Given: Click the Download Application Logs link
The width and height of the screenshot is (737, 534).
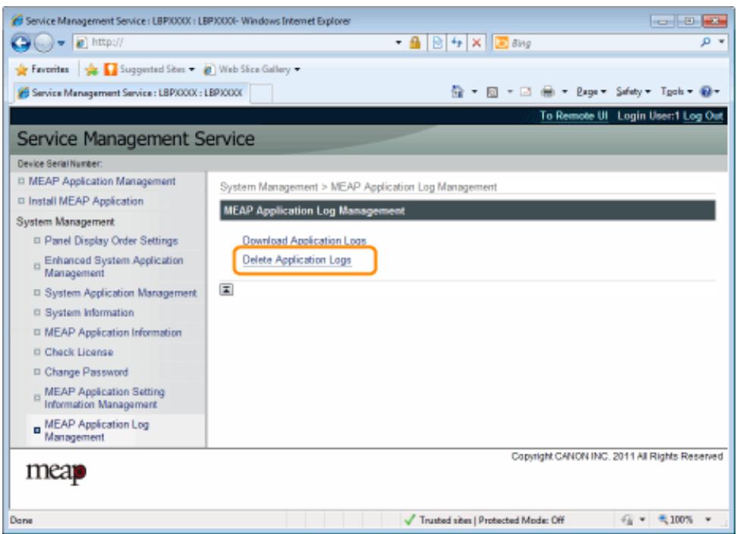Looking at the screenshot, I should pyautogui.click(x=304, y=240).
